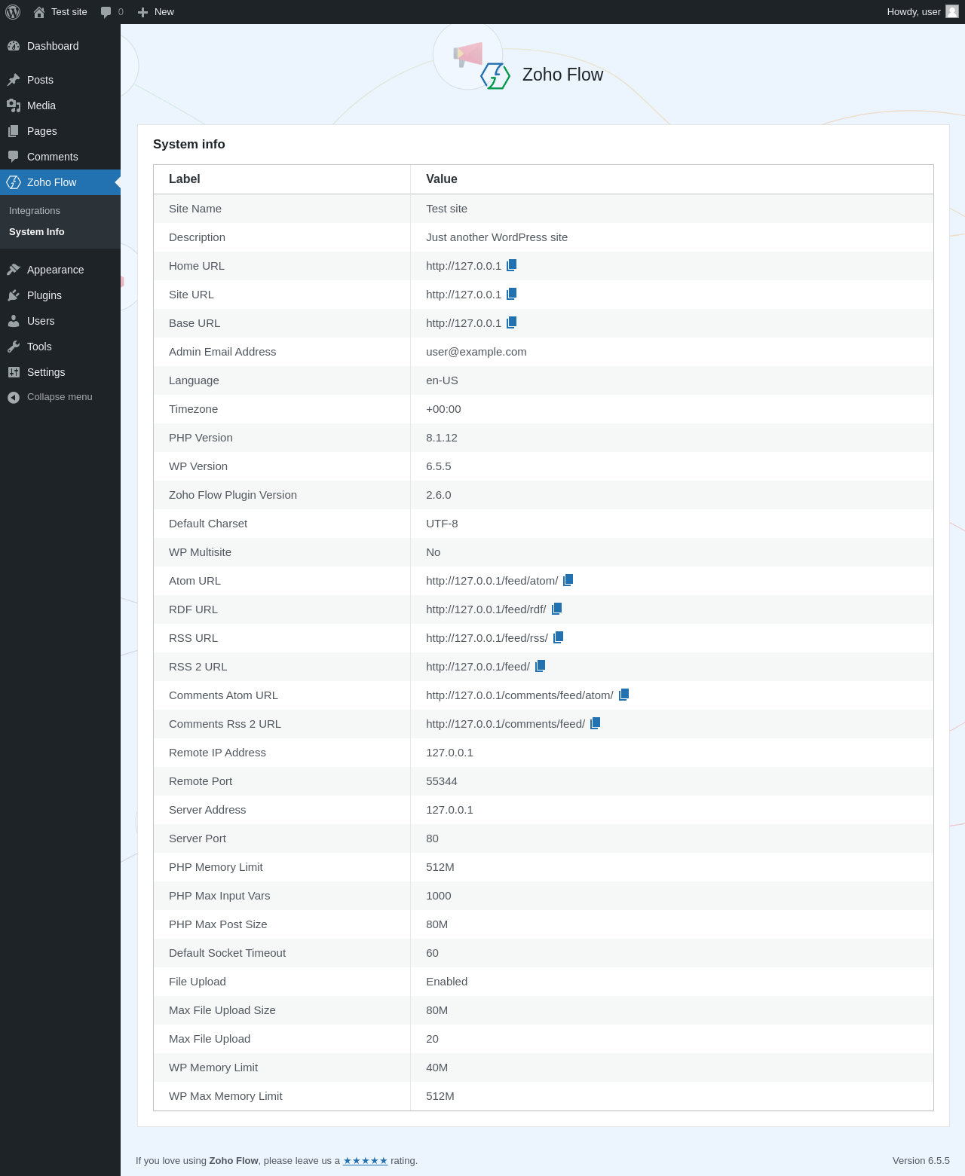Copy the RSS 2 URL value
Screen dimensions: 965x1176
(541, 666)
